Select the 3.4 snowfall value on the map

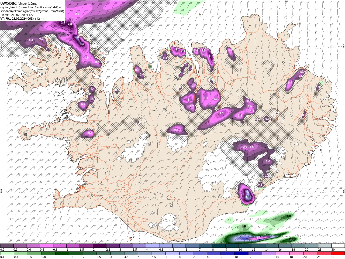(x=82, y=44)
